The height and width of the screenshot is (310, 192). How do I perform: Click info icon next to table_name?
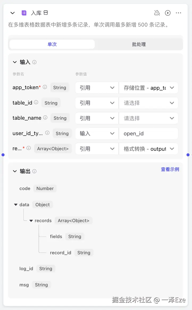pyautogui.click(x=45, y=118)
